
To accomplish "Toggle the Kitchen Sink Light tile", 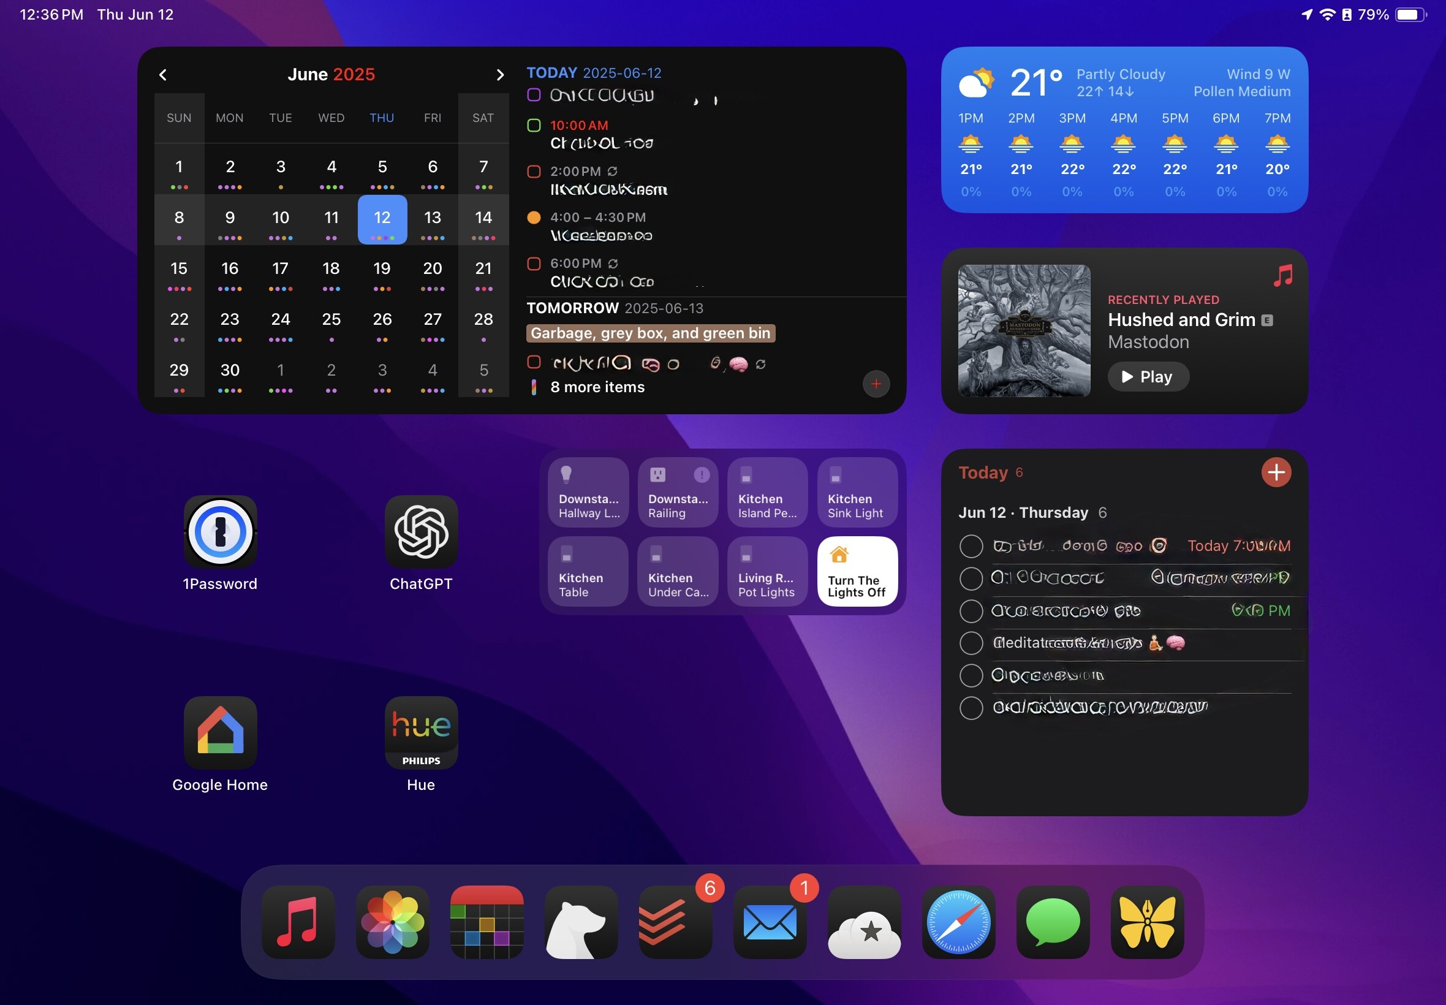I will 857,493.
